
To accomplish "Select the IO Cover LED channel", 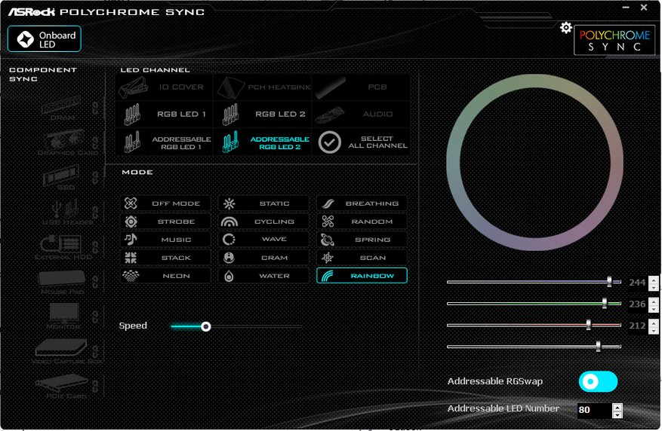I will 164,87.
